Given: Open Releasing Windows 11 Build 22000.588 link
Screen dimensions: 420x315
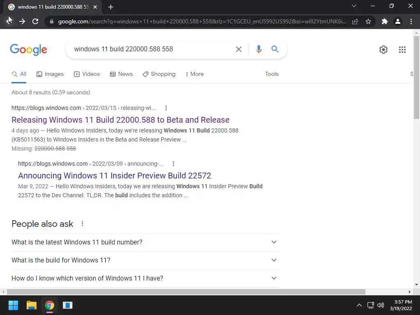Looking at the screenshot, I should tap(121, 120).
